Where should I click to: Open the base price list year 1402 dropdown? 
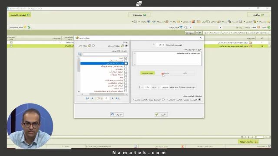pyautogui.click(x=154, y=45)
